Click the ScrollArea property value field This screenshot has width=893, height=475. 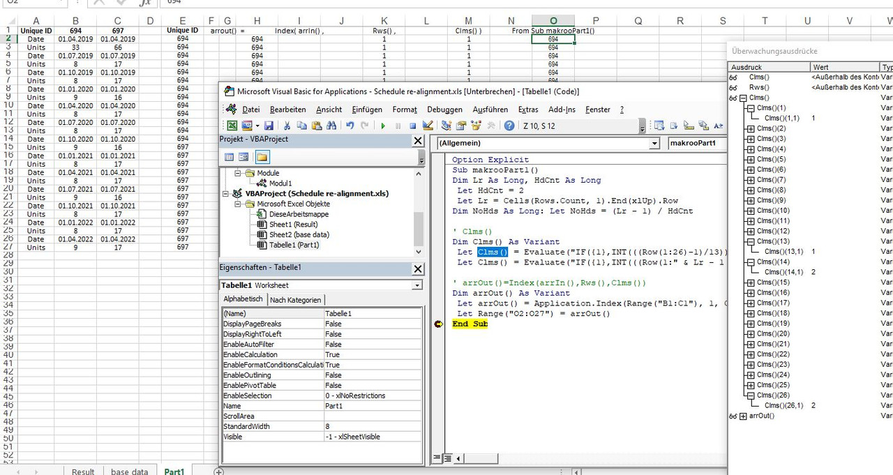click(373, 416)
